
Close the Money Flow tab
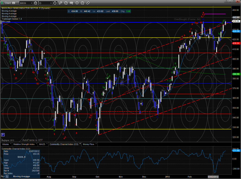point(96,144)
